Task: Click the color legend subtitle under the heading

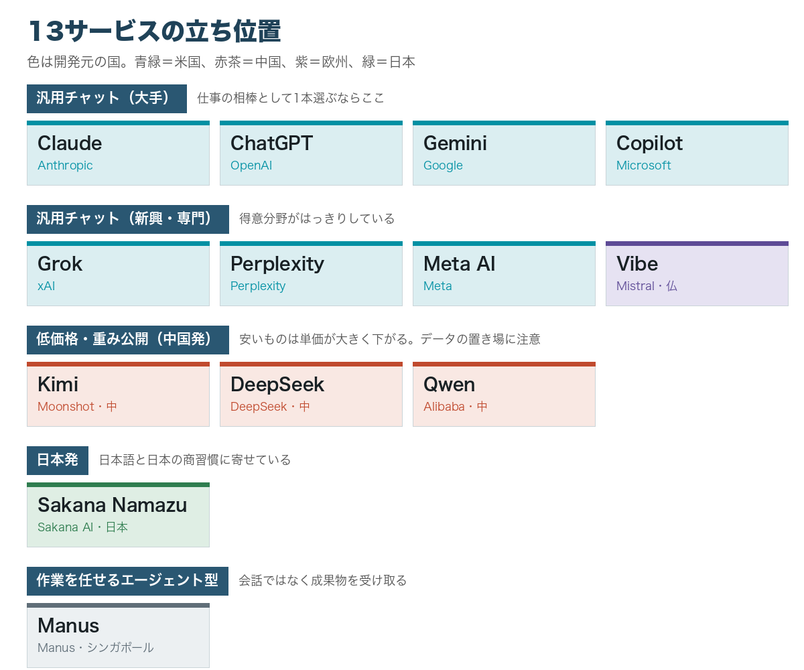Action: [x=221, y=62]
